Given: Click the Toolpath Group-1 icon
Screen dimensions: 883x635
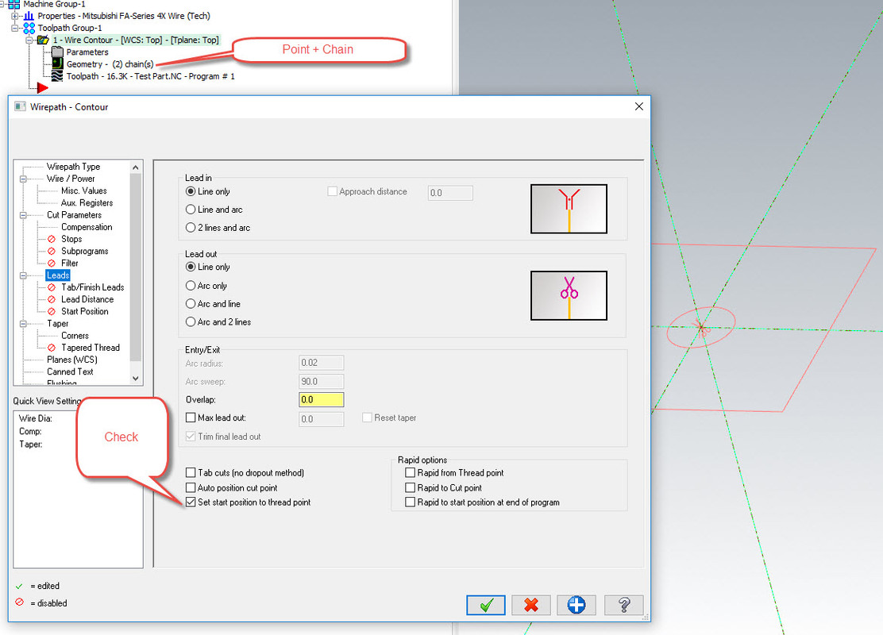Looking at the screenshot, I should [29, 28].
